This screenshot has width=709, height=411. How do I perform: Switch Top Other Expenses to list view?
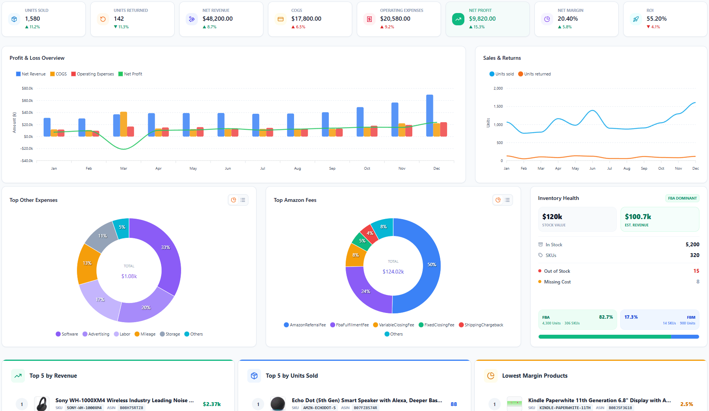pos(243,200)
